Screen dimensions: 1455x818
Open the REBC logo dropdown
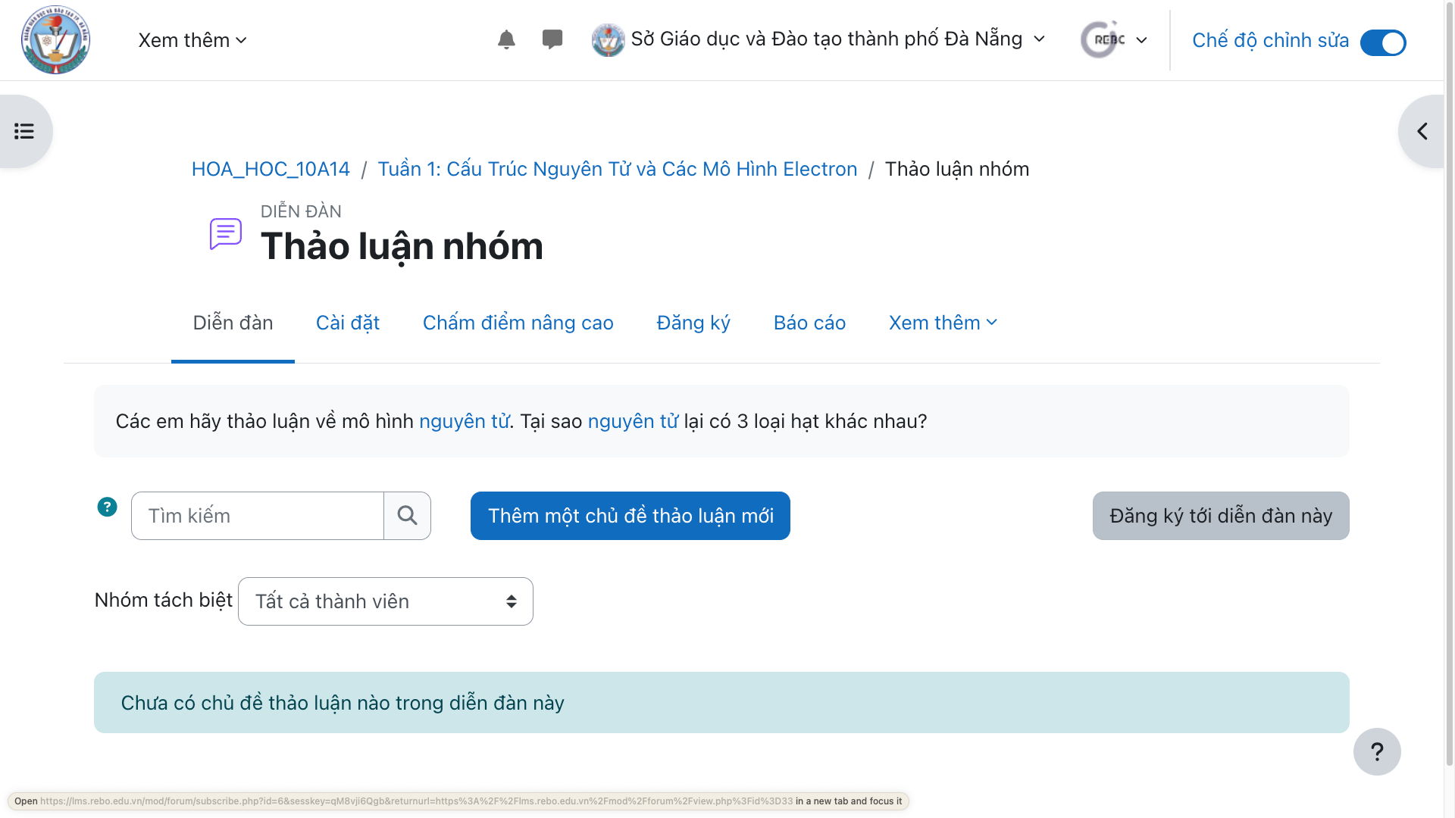pyautogui.click(x=1114, y=40)
